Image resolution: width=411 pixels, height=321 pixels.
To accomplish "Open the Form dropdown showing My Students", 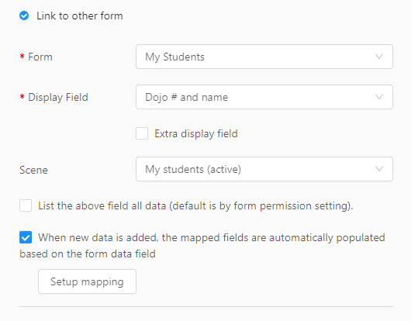I will coord(264,57).
